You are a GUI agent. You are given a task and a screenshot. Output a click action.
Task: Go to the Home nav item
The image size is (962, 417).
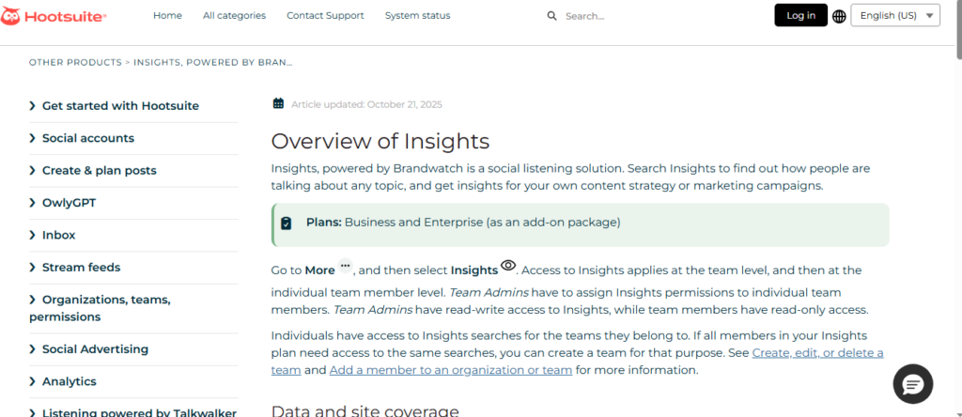pos(167,16)
